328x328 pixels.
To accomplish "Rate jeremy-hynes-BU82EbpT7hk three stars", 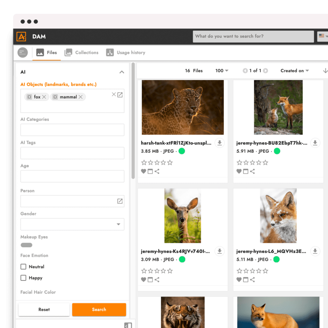I will (x=252, y=162).
